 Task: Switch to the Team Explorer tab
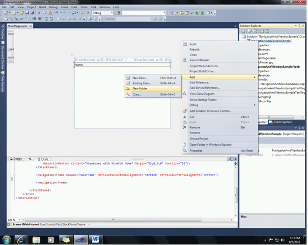click(283, 122)
